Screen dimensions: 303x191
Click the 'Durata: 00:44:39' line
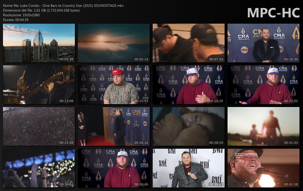16,20
